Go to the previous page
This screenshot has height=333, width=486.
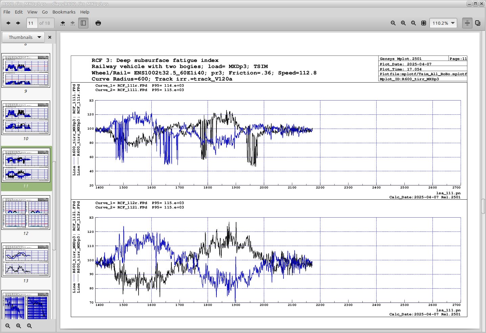[x=8, y=23]
